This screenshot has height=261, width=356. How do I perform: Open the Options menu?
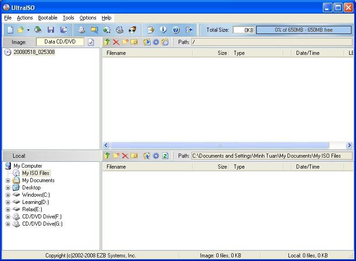88,18
